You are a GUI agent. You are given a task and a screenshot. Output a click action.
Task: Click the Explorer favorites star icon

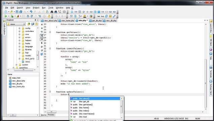click(x=37, y=24)
